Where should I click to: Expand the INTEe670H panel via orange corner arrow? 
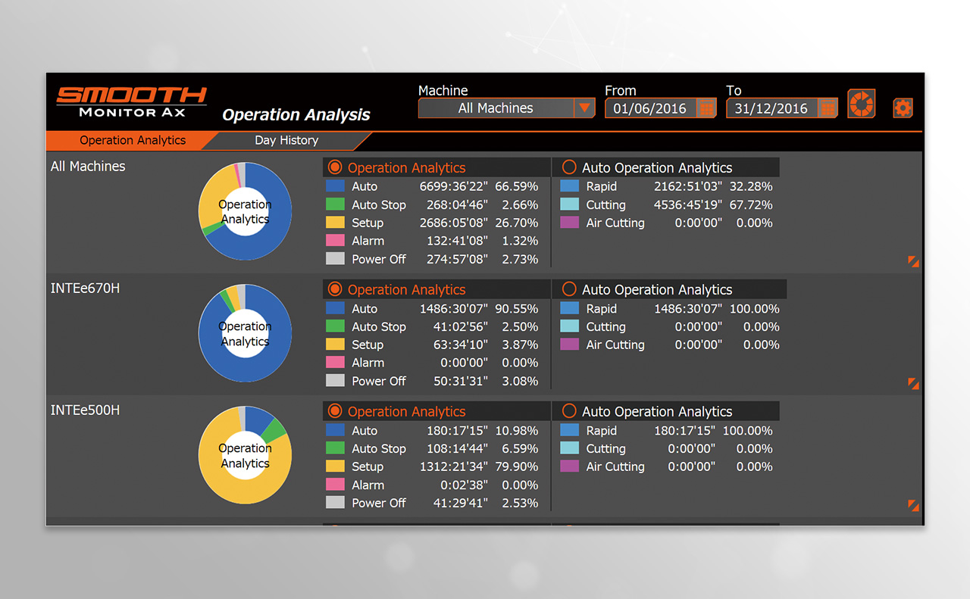click(913, 383)
